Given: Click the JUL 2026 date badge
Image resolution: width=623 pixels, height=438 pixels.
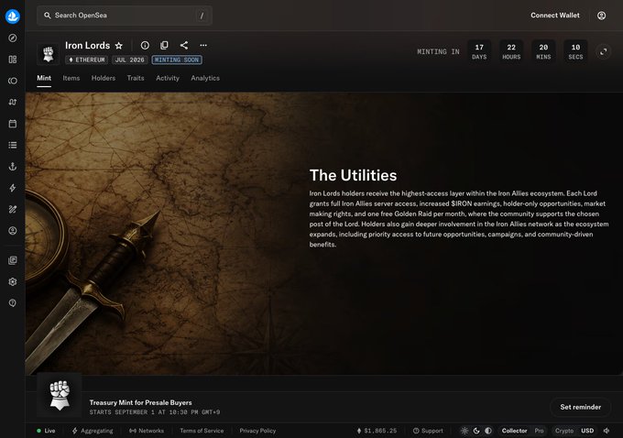Looking at the screenshot, I should (x=129, y=60).
